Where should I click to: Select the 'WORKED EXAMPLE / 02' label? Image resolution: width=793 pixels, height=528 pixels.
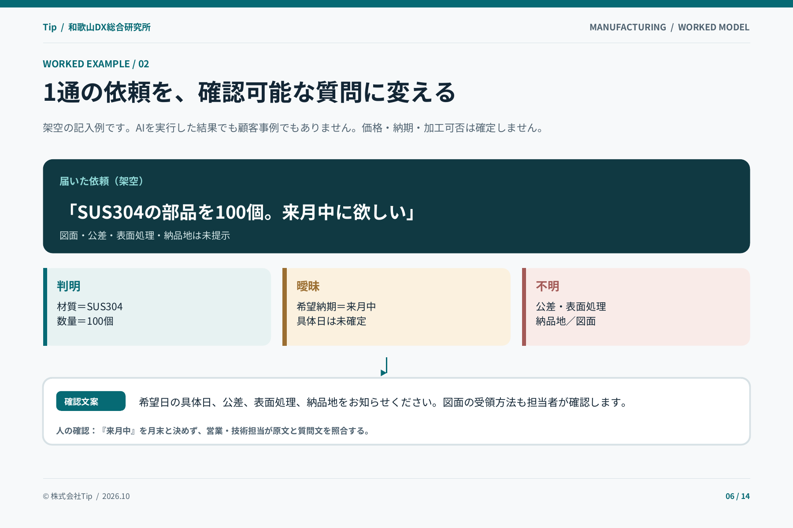pos(96,64)
